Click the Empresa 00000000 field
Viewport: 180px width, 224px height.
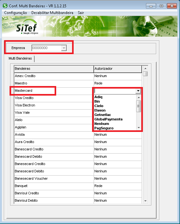coord(49,48)
